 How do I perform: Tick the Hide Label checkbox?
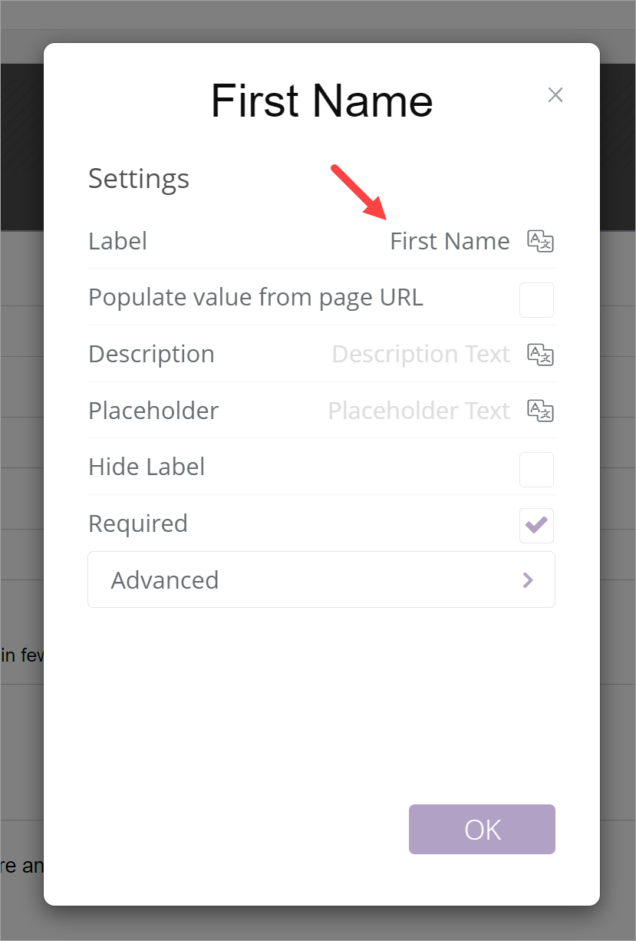pos(536,470)
